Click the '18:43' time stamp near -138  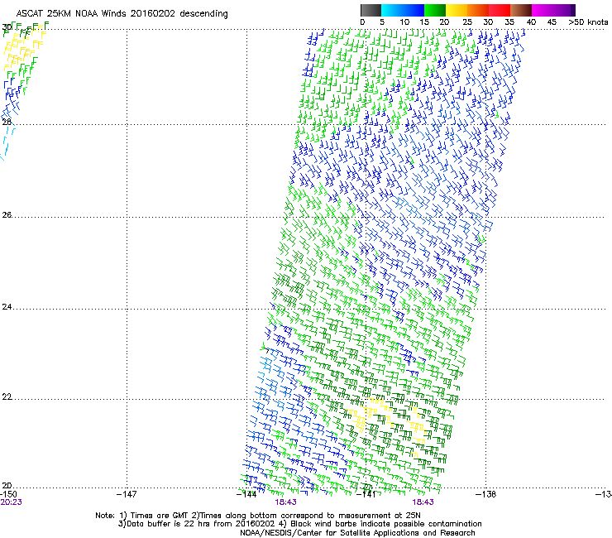423,502
